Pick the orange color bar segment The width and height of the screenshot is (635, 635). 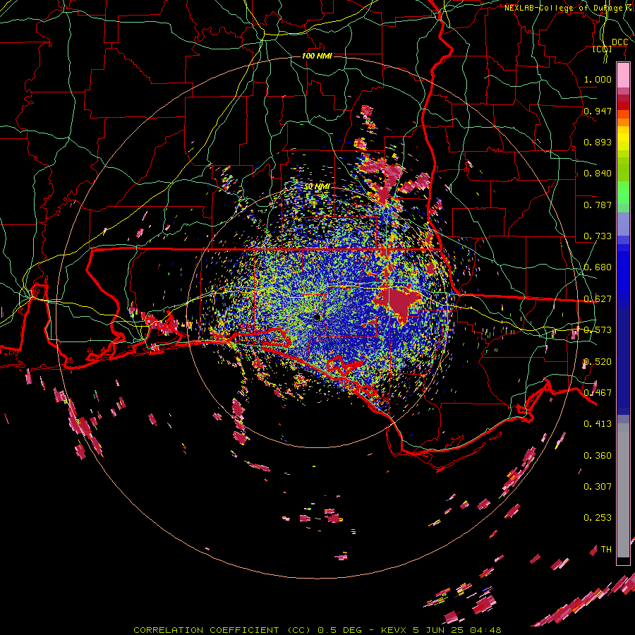tap(623, 122)
